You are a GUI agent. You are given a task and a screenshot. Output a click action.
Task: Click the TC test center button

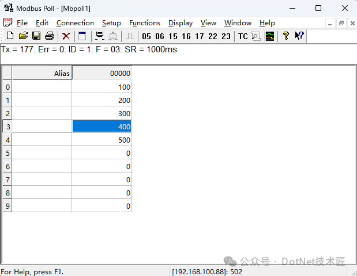click(x=243, y=36)
